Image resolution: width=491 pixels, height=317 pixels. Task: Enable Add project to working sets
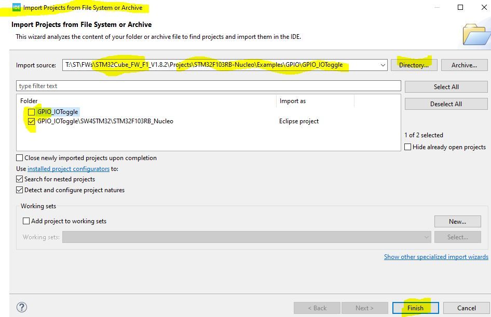(26, 221)
